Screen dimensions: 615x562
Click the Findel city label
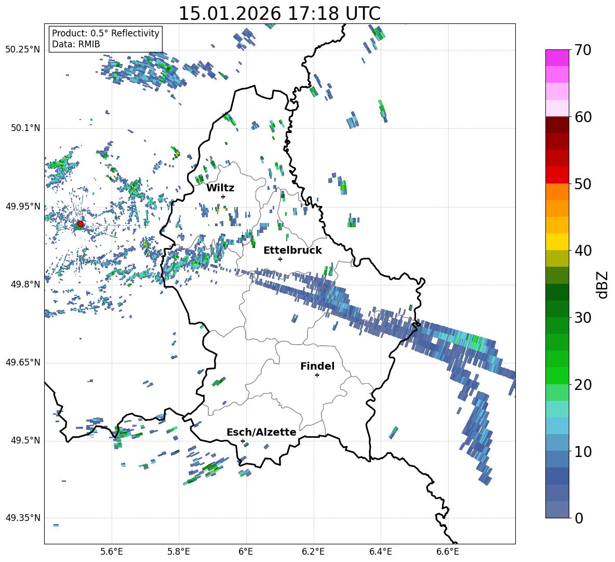click(x=317, y=366)
